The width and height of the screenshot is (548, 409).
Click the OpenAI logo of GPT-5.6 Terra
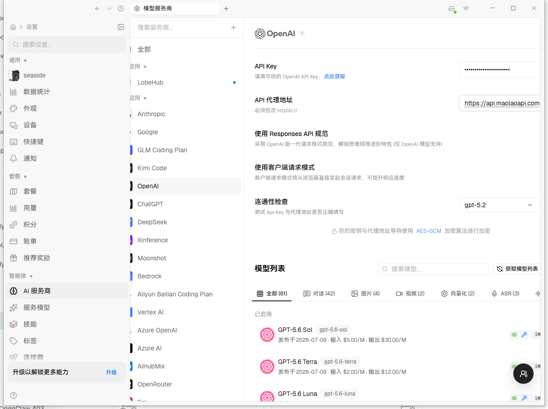point(267,367)
